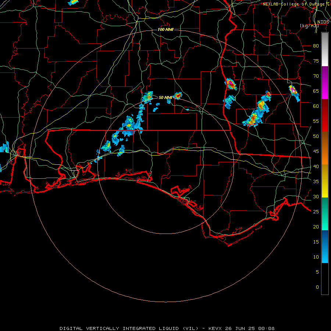
Task: Pick the magenta segment of the color bar
Action: coord(325,83)
